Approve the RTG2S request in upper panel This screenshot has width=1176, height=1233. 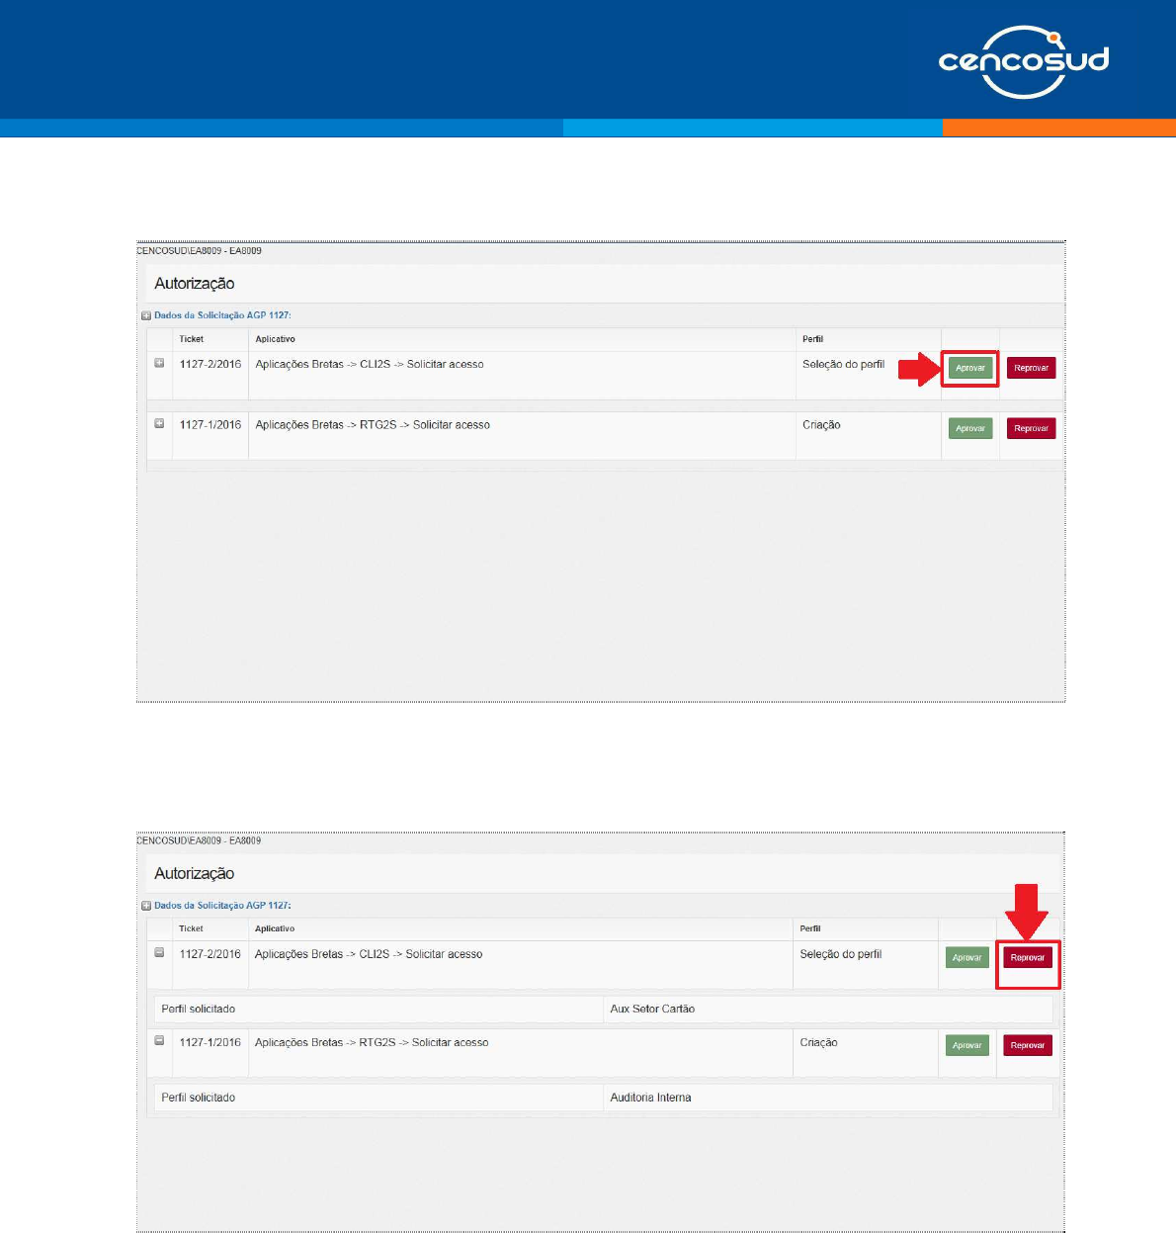coord(970,428)
